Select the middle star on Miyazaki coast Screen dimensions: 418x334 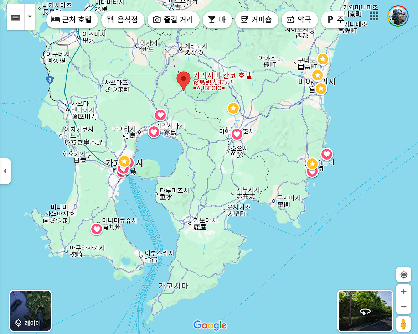coord(317,75)
